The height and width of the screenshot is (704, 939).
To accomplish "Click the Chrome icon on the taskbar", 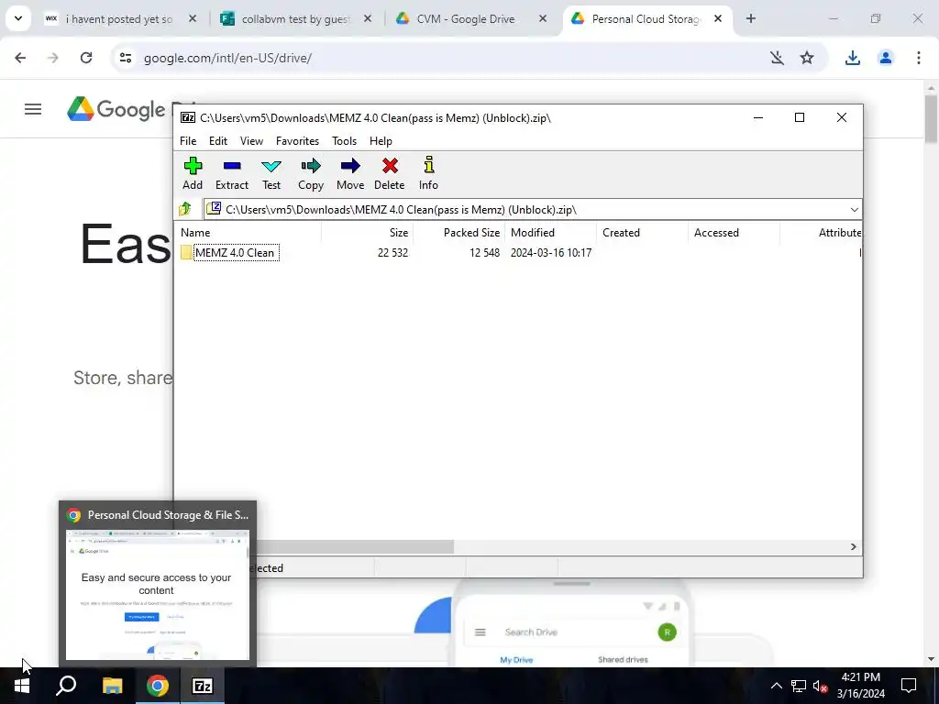I will point(158,686).
